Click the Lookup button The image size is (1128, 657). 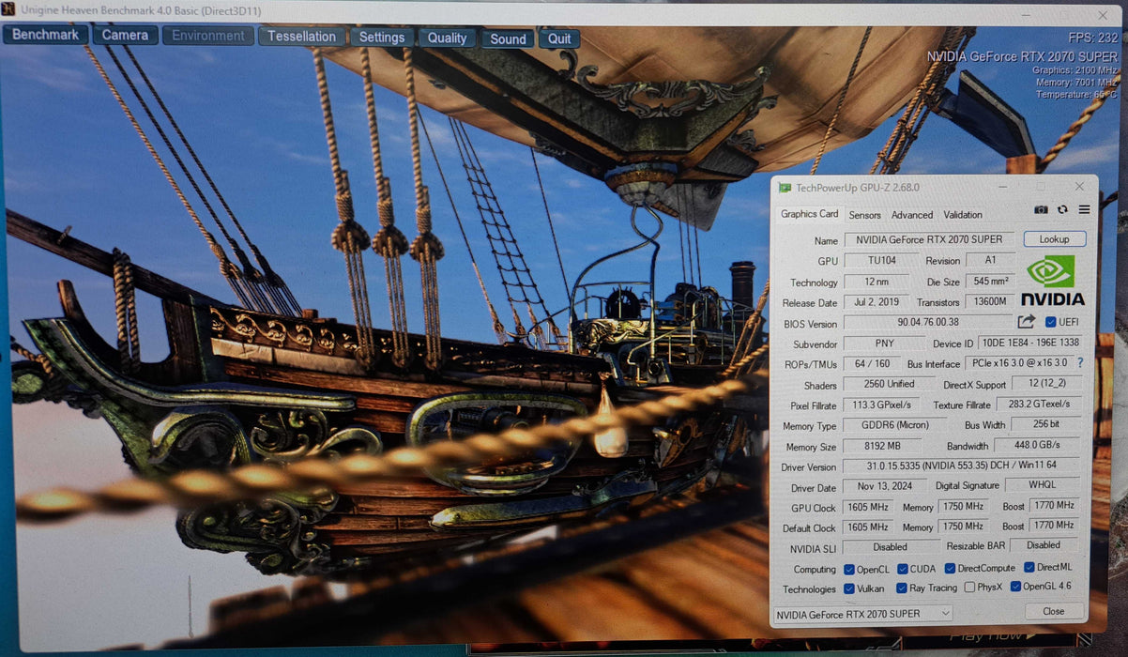tap(1054, 239)
